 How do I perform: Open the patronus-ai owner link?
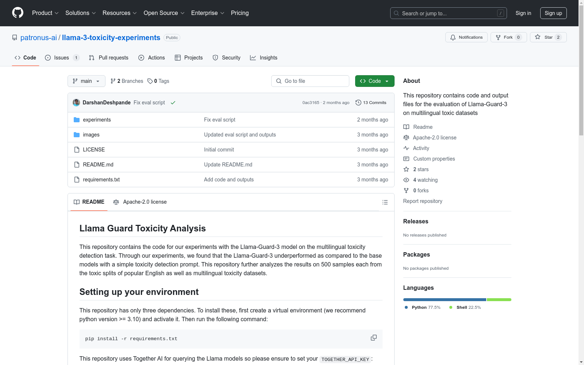[39, 38]
